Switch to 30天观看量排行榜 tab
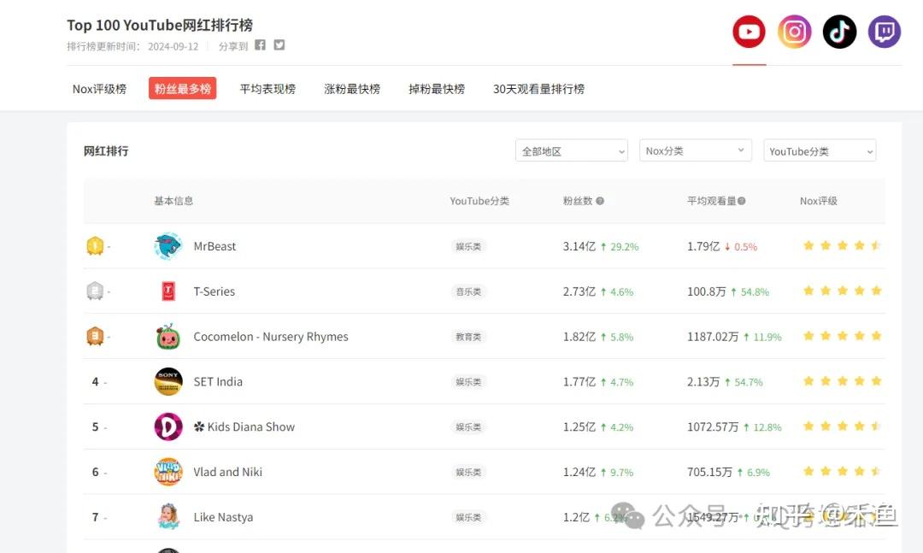 tap(538, 89)
